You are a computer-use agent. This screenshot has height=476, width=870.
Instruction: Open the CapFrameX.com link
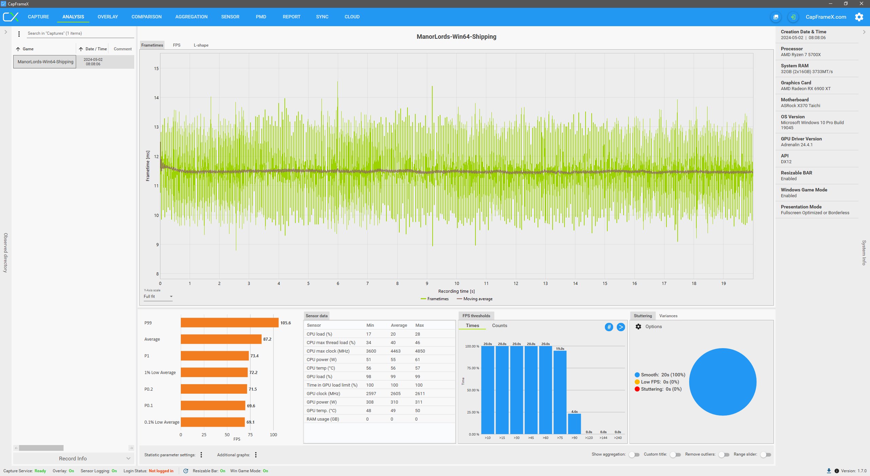click(826, 17)
